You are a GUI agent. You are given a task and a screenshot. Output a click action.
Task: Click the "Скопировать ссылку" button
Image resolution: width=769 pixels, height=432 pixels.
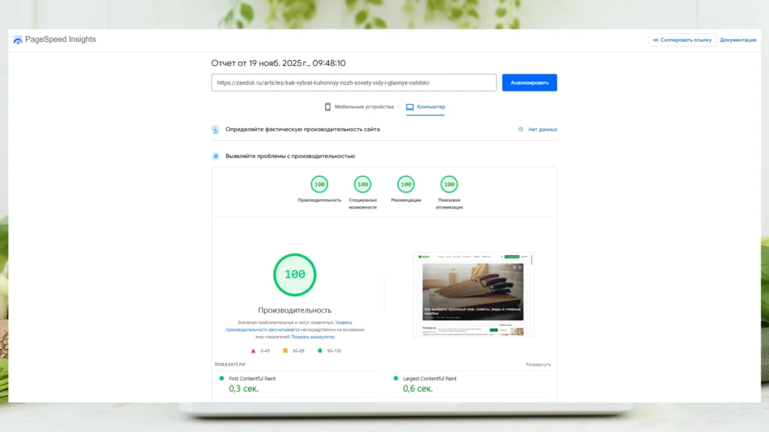tap(682, 40)
